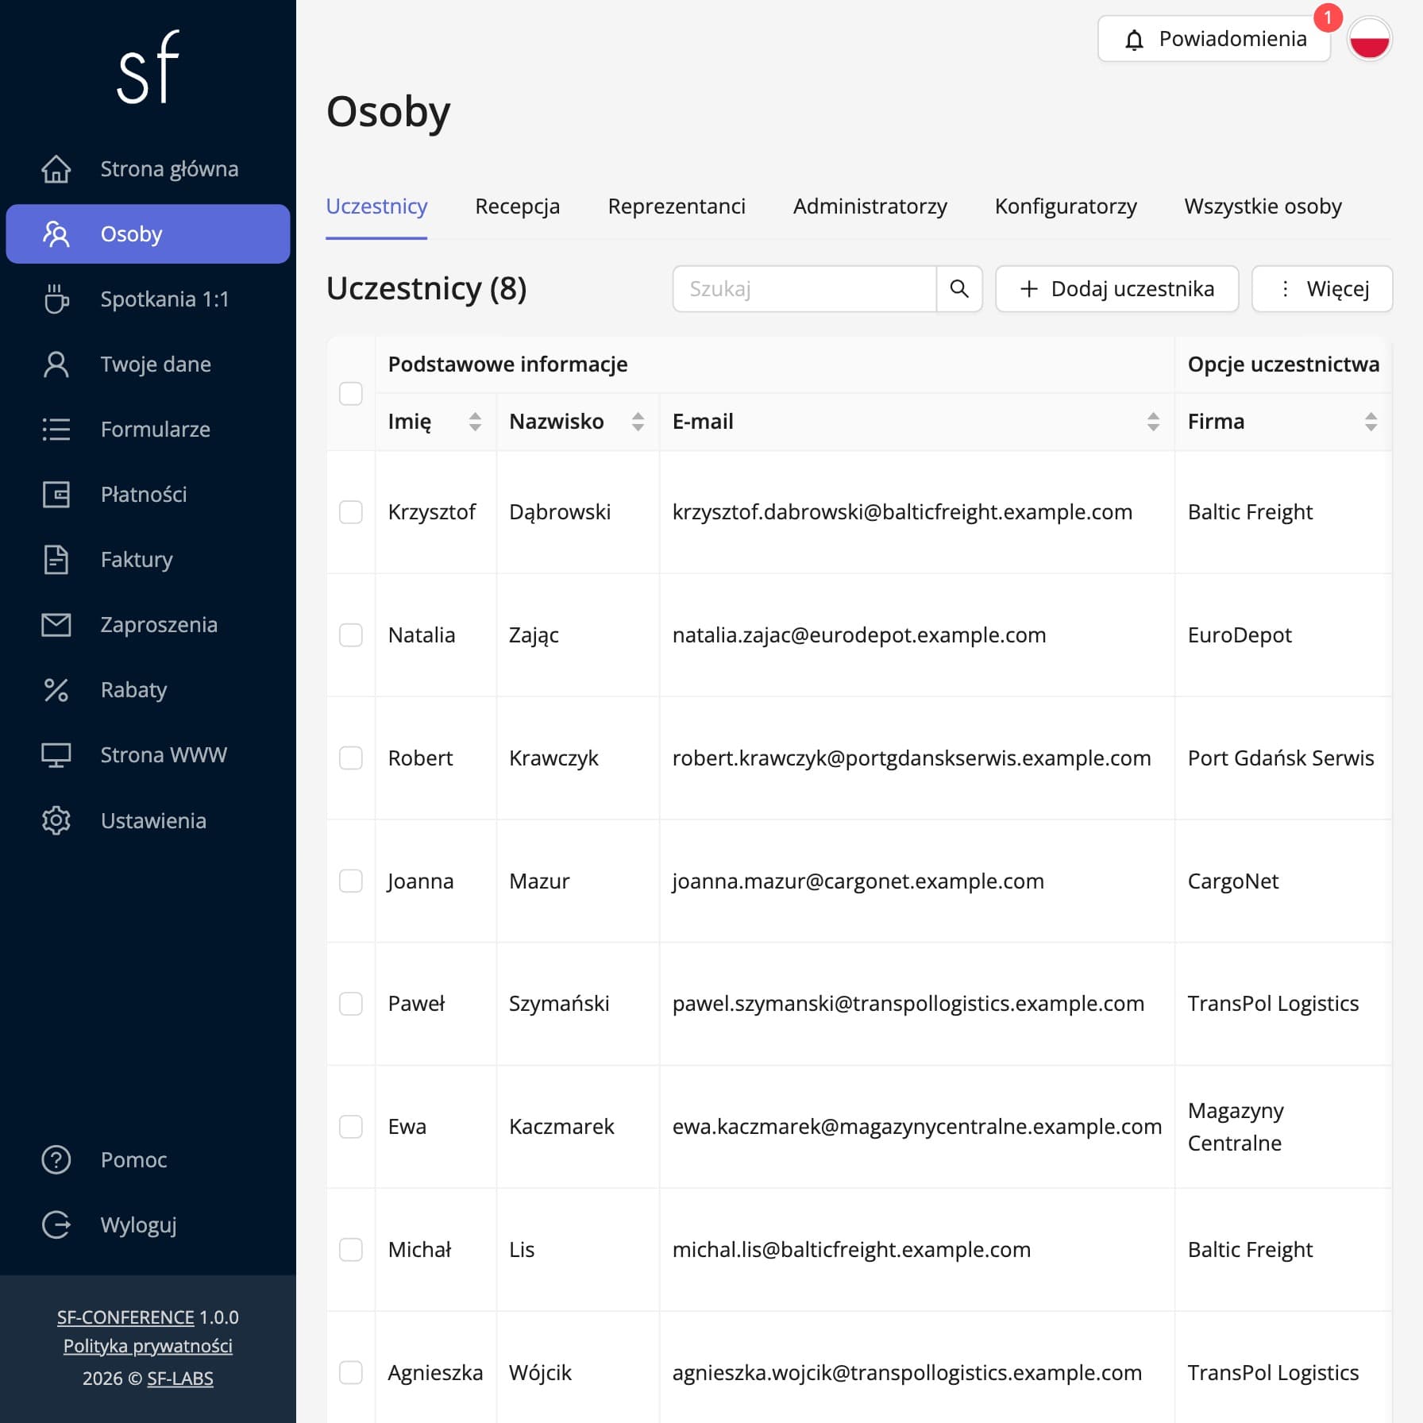Image resolution: width=1423 pixels, height=1423 pixels.
Task: Open the Powiadomienia notifications button
Action: point(1214,39)
